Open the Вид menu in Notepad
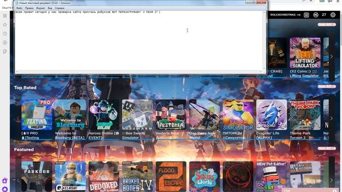This screenshot has height=192, width=342. tap(50, 8)
